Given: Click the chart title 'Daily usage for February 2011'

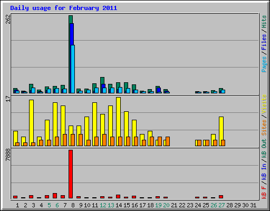Looking at the screenshot, I should (64, 8).
